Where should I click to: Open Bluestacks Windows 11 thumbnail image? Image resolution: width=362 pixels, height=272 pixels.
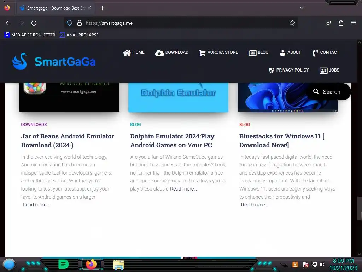[x=287, y=97]
